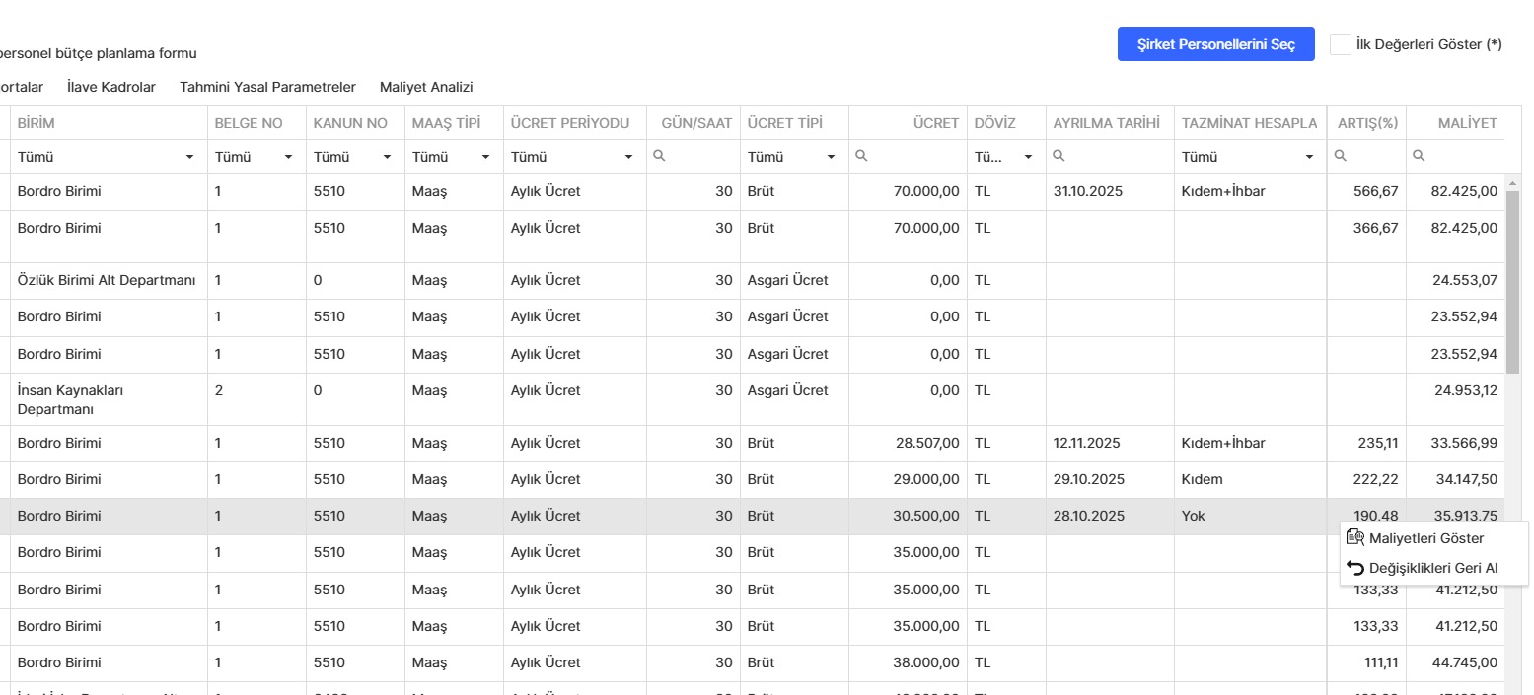
Task: Open the BİRİM filter dropdown
Action: click(189, 157)
